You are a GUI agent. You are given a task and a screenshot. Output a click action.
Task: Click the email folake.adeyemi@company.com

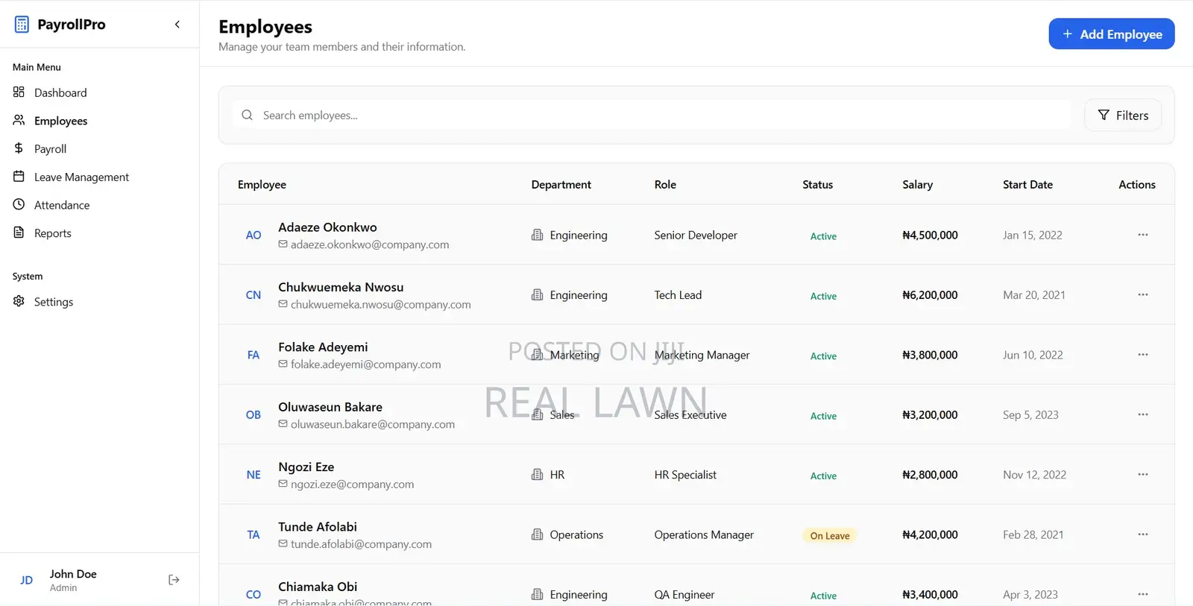[365, 364]
